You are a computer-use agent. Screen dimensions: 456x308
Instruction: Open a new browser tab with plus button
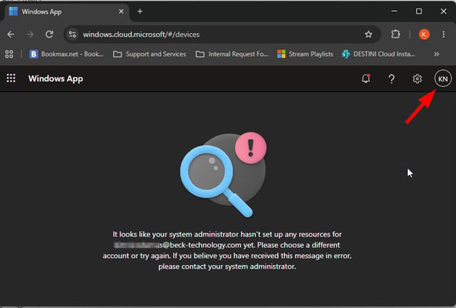(x=140, y=11)
